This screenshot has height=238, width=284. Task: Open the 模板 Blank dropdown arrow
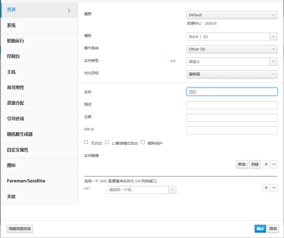coord(273,37)
